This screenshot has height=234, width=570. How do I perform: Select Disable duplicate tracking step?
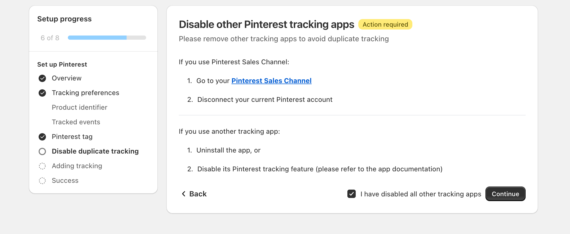(95, 151)
